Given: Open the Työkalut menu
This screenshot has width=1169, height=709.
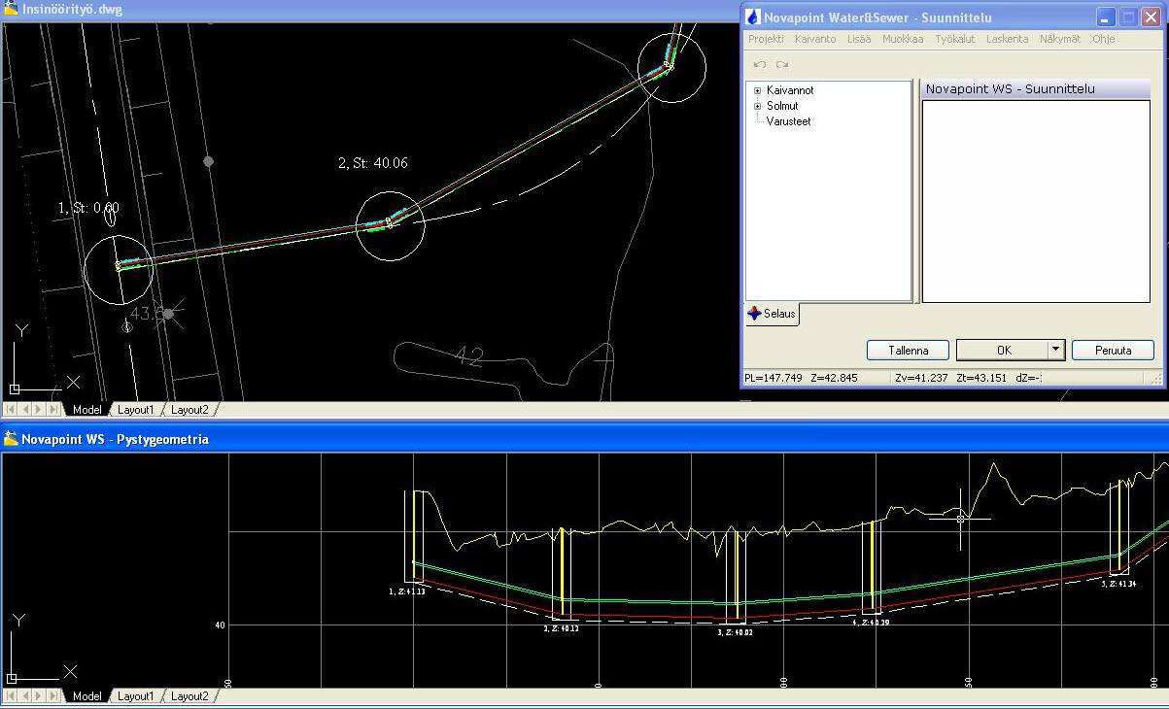Looking at the screenshot, I should (955, 40).
